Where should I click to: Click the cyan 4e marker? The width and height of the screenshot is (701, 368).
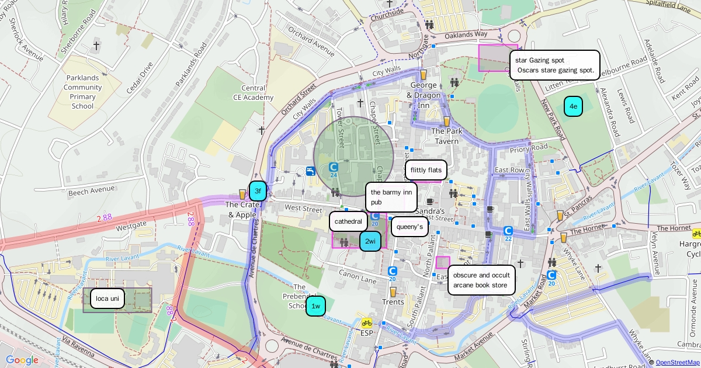(x=573, y=106)
